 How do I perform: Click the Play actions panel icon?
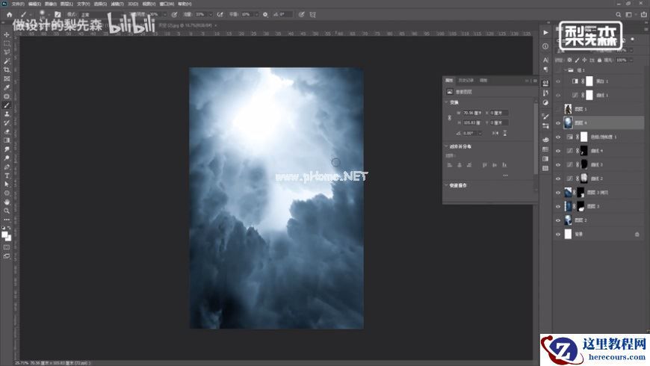click(x=545, y=33)
